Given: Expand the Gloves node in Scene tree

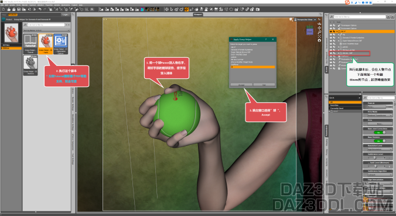Looking at the screenshot, I should (x=339, y=53).
